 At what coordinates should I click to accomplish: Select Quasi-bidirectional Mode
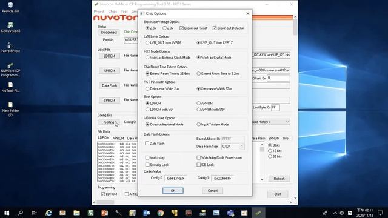click(x=164, y=124)
